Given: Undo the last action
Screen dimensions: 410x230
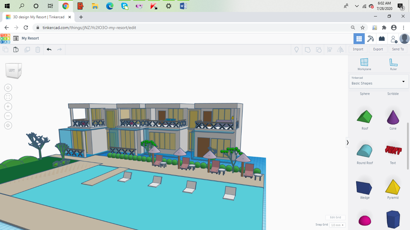Looking at the screenshot, I should (x=49, y=49).
